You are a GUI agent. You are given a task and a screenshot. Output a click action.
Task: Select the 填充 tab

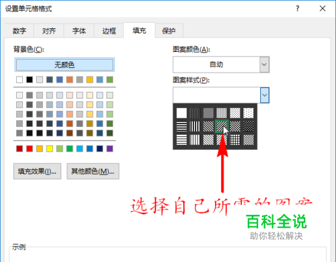(139, 30)
